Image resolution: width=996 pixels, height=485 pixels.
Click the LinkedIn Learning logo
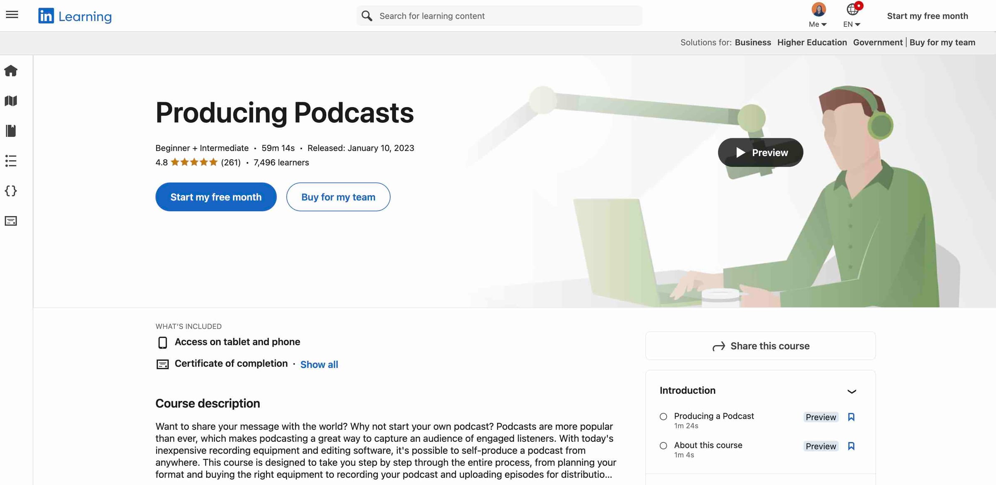click(75, 15)
